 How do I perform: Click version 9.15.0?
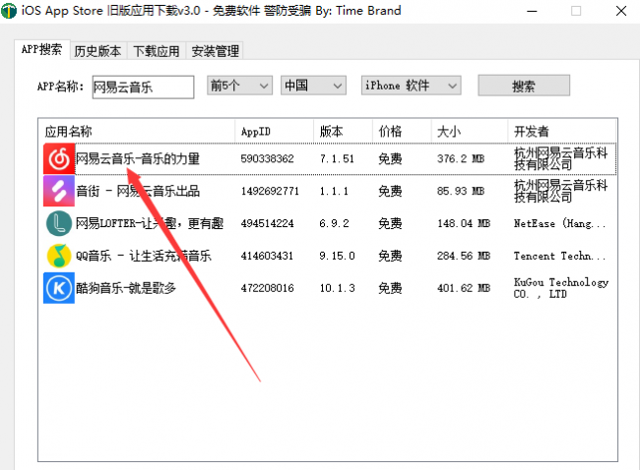click(x=337, y=256)
